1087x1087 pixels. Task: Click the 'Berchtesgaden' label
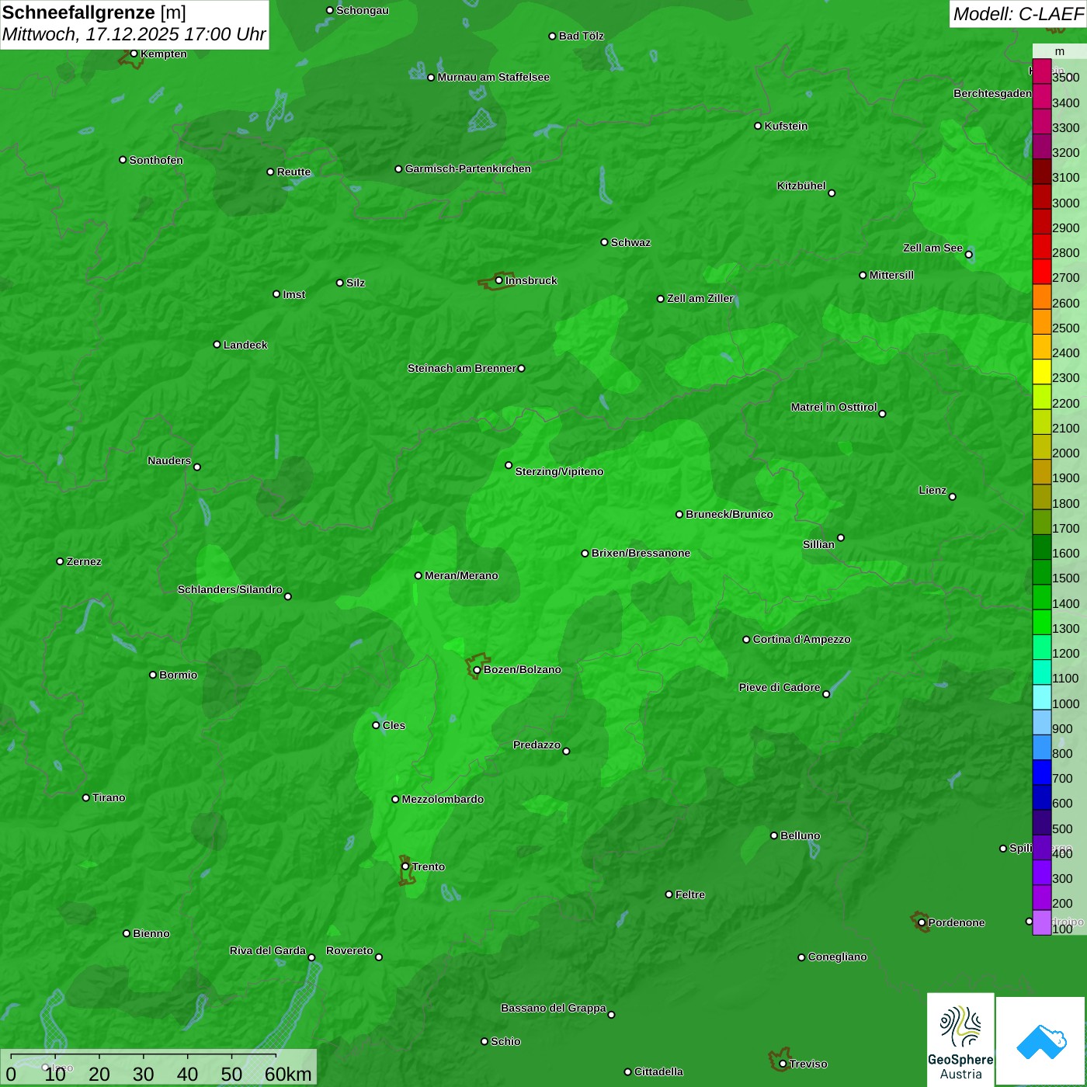992,93
